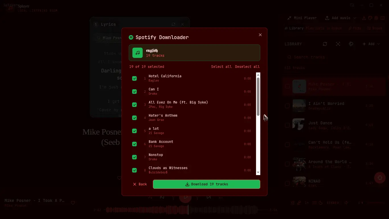This screenshot has width=389, height=219.
Task: Click Around the World library track
Action: point(335,164)
